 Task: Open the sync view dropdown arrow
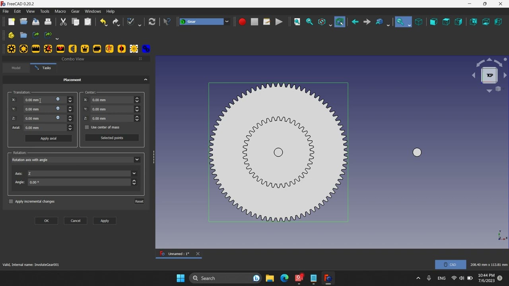tap(389, 25)
